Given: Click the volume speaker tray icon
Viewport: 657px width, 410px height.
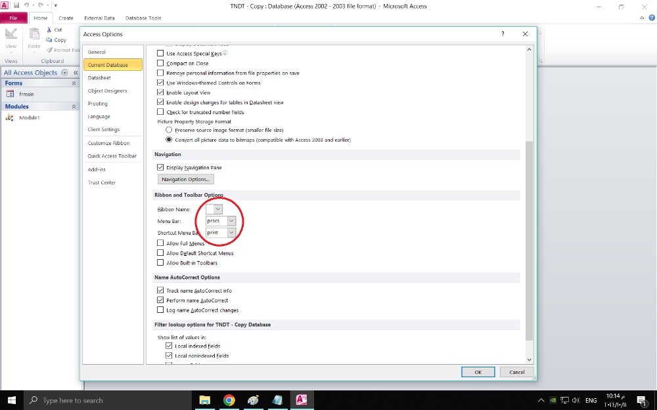Looking at the screenshot, I should [x=576, y=400].
